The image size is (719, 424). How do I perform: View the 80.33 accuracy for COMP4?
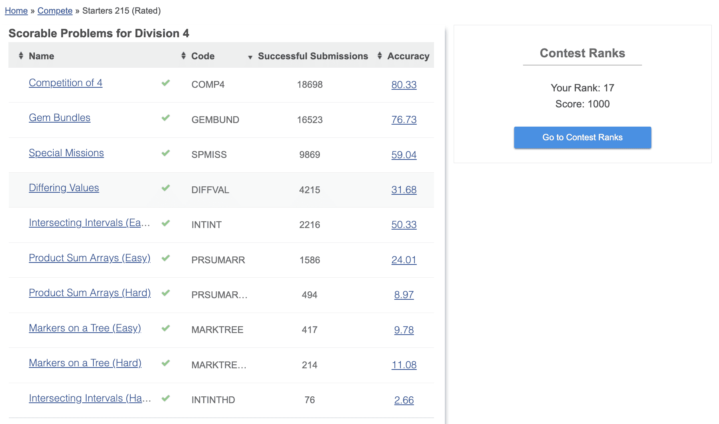point(404,85)
